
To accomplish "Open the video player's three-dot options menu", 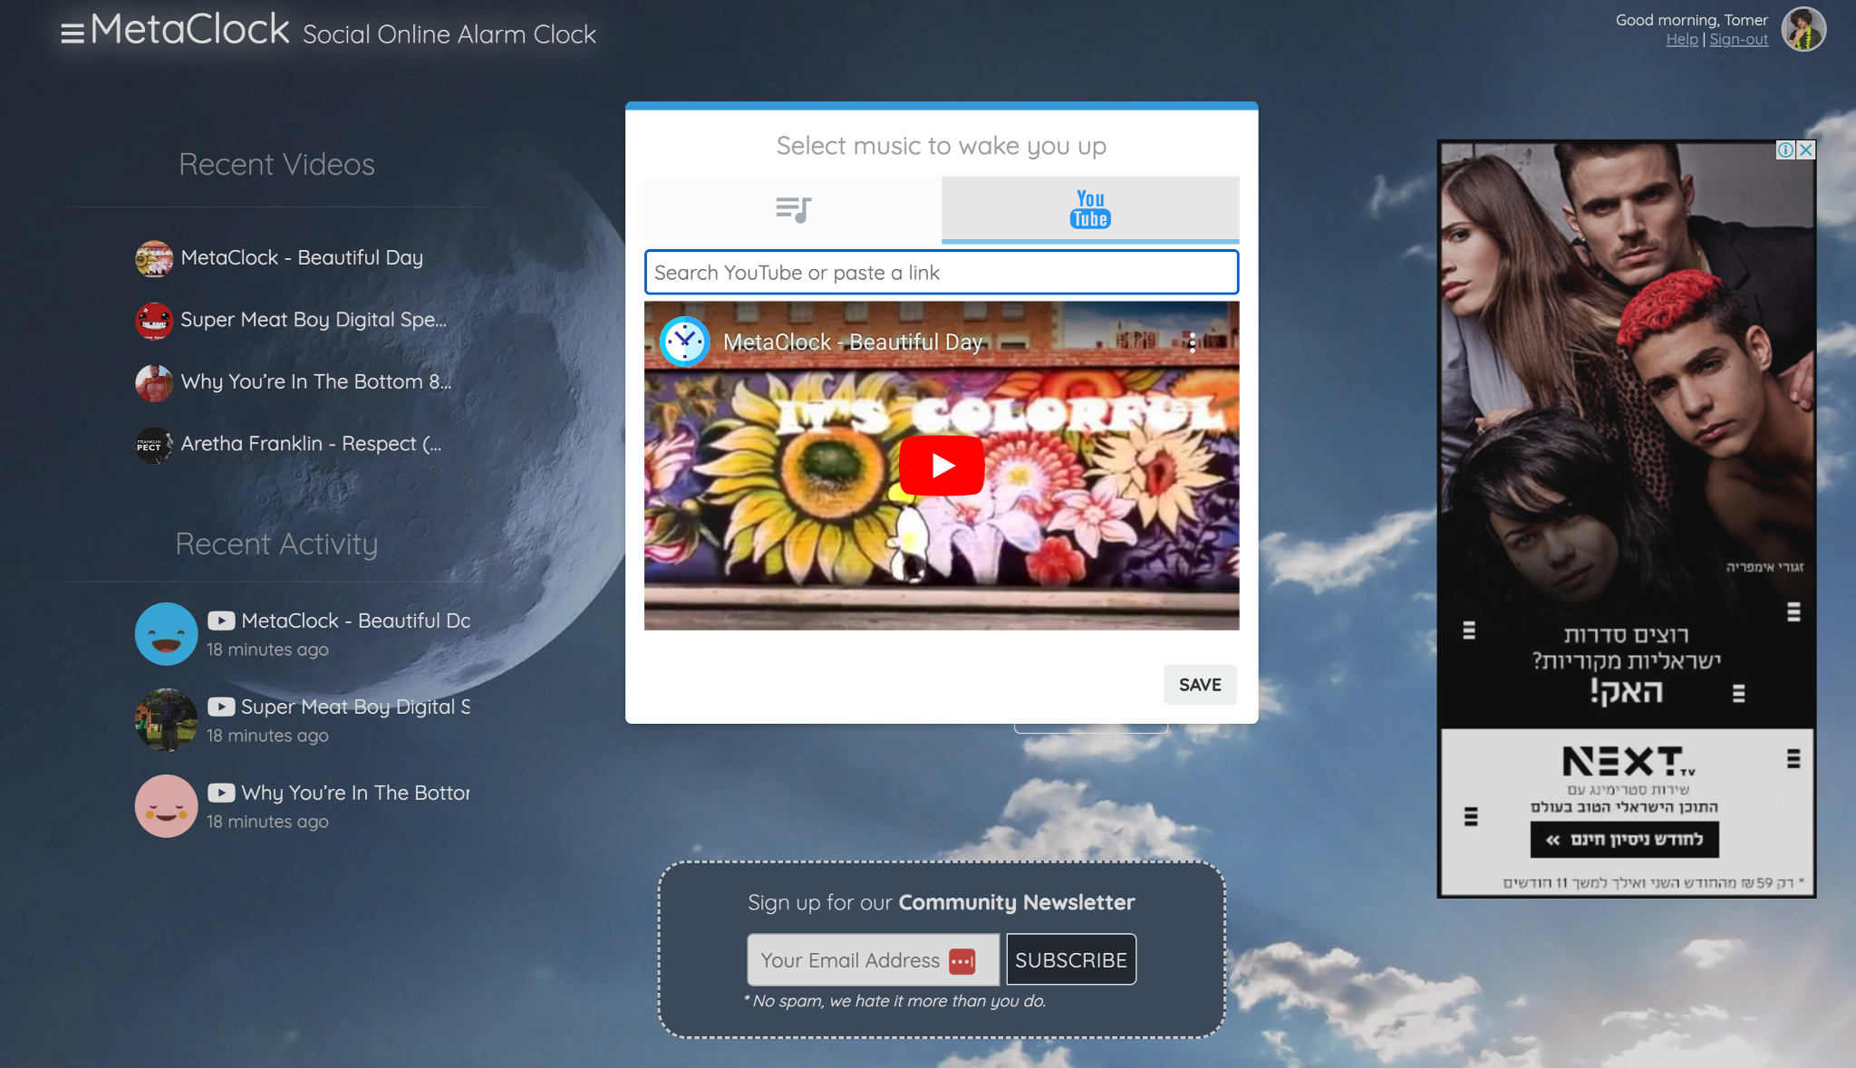I will pos(1192,342).
